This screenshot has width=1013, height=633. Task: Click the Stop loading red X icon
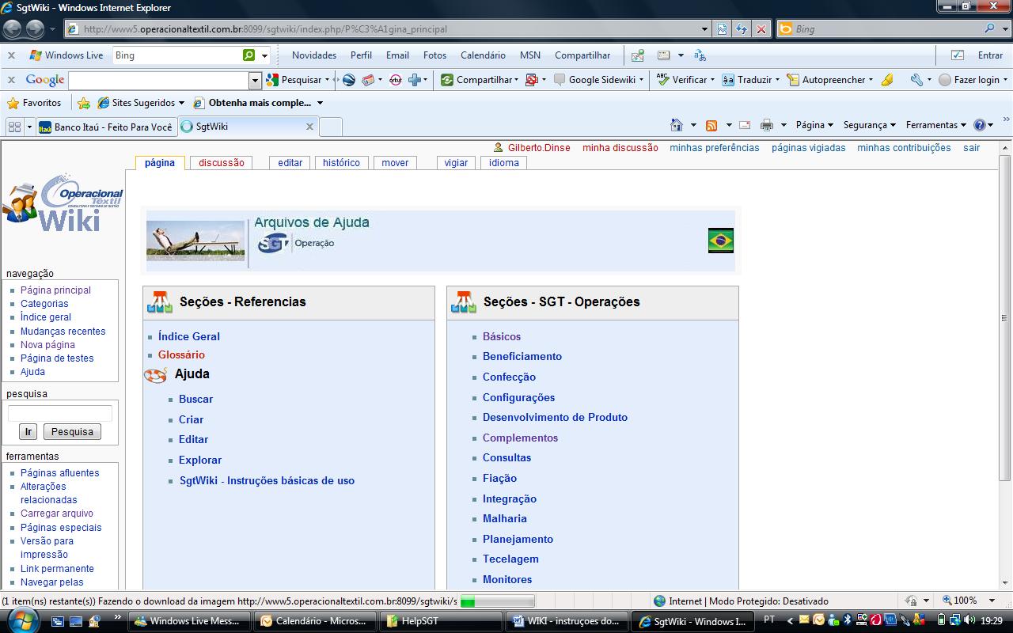tap(761, 29)
